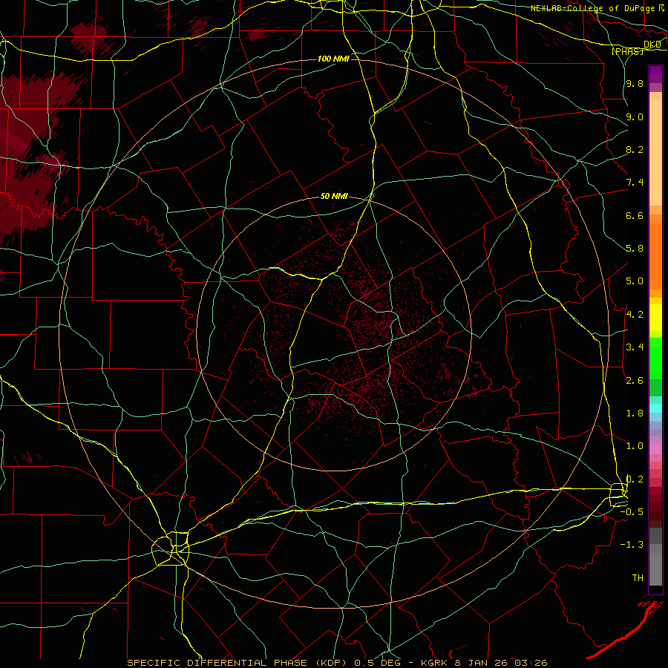Click the 3.4 scale value
This screenshot has width=668, height=668.
pyautogui.click(x=635, y=347)
